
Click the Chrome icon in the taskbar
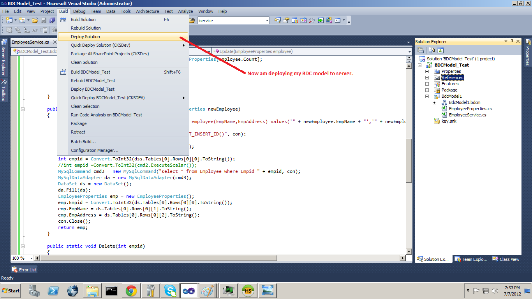tap(131, 290)
